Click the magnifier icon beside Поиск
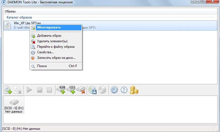The image size is (220, 132). coord(33,66)
